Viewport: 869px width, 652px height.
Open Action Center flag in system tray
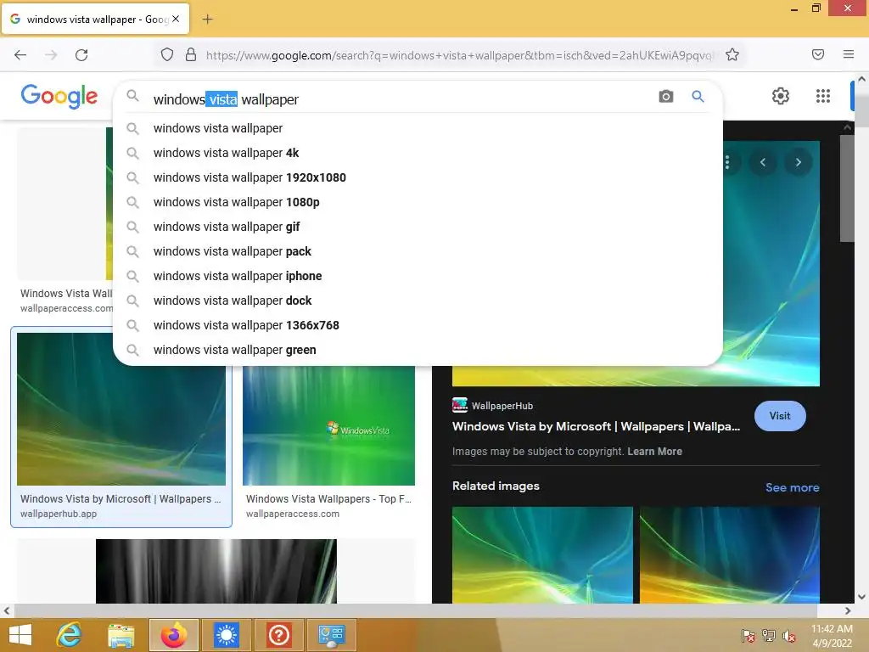pyautogui.click(x=748, y=636)
